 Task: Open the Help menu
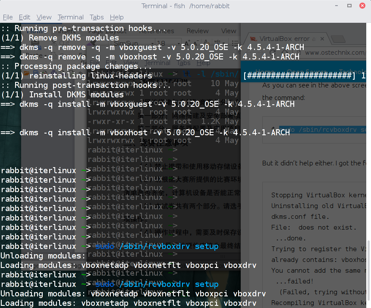[x=116, y=17]
